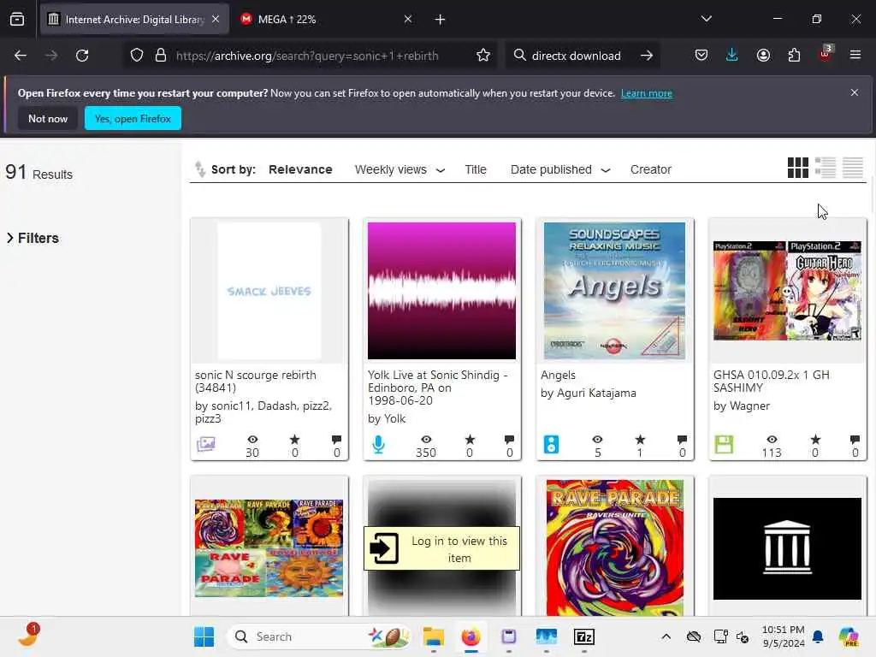Open the notification bell in the tray
The width and height of the screenshot is (876, 657).
[818, 636]
